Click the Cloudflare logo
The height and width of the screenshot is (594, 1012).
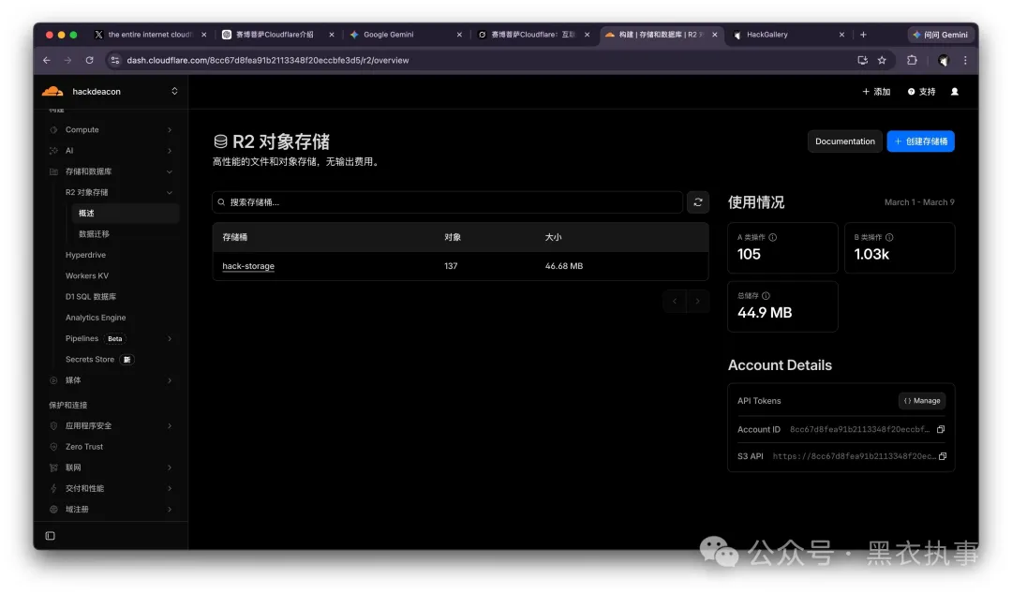click(52, 91)
